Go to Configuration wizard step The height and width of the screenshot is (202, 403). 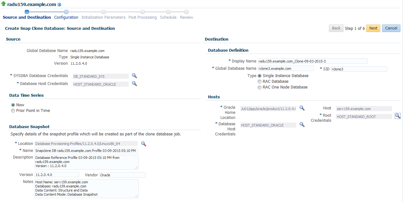(66, 17)
